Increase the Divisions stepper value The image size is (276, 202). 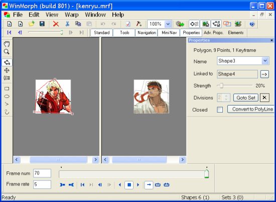pyautogui.click(x=226, y=96)
